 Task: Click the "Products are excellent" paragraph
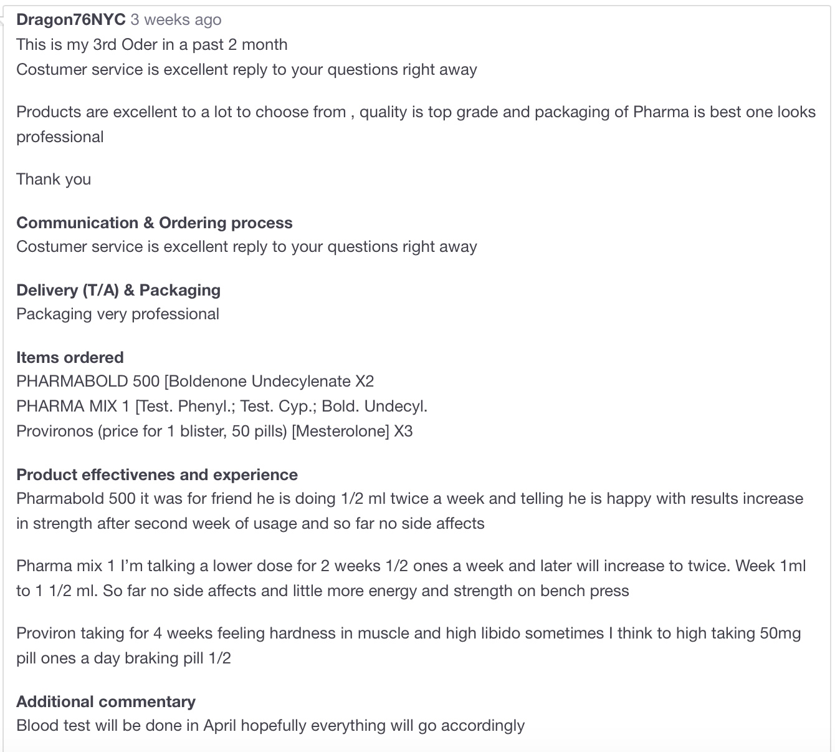coord(416,124)
